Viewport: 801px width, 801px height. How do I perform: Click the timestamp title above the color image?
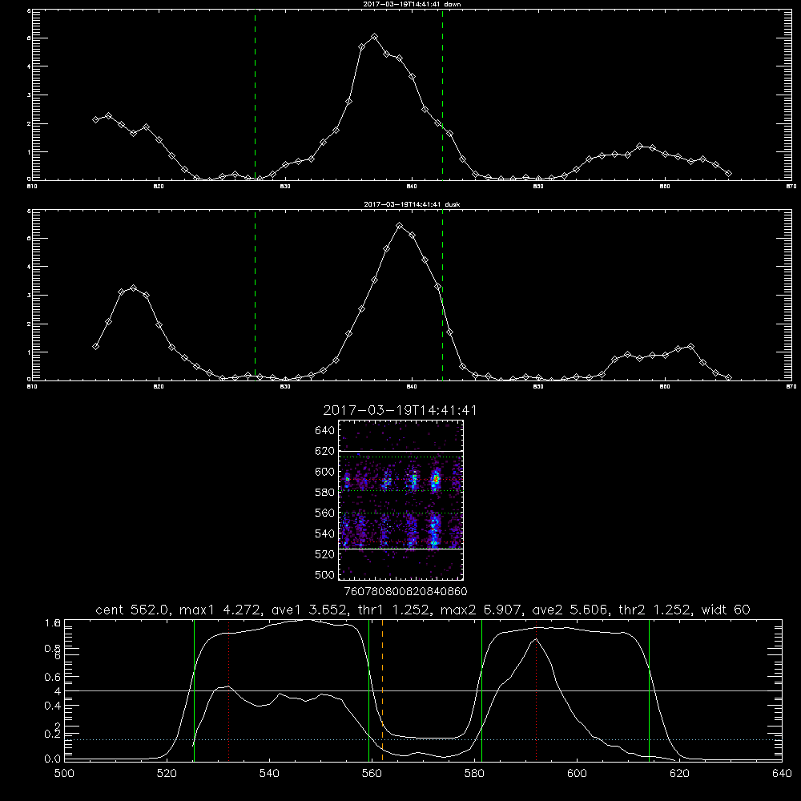[400, 410]
